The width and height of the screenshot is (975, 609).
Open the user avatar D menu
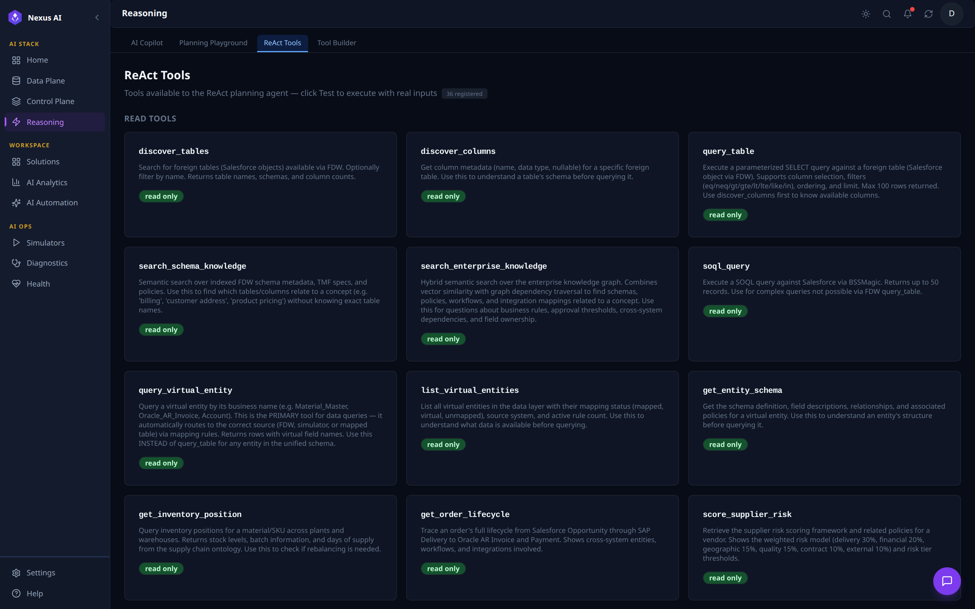(952, 14)
